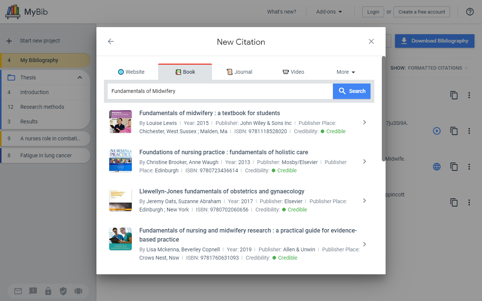Click title 'Foundations of nursing practice : fundamentals of holistic care'
This screenshot has width=482, height=301.
click(x=224, y=152)
